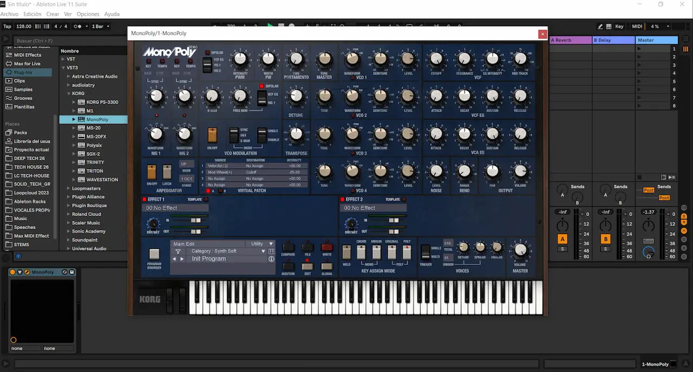693x372 pixels.
Task: Click the A Reverb track activator
Action: [x=563, y=239]
